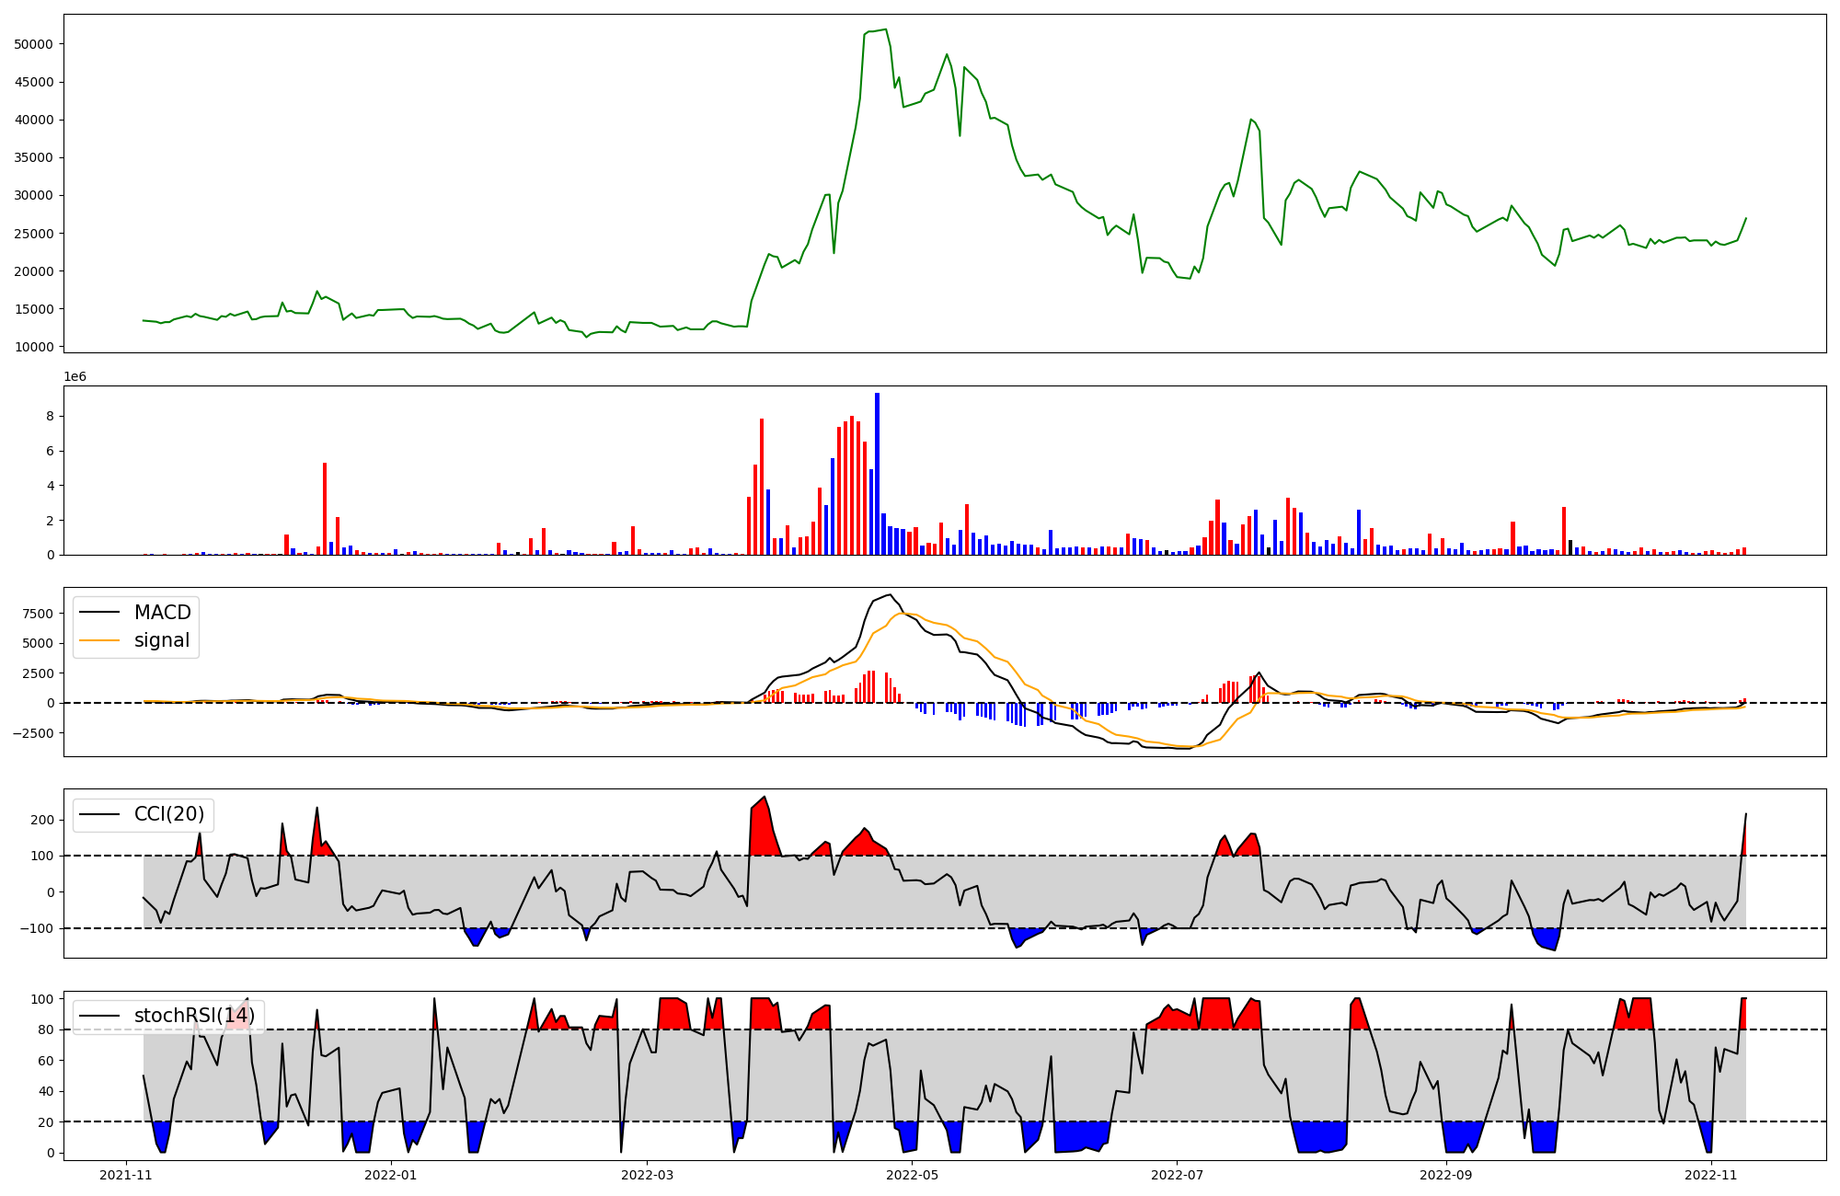1840x1196 pixels.
Task: Click the 10000 price axis tick label
Action: pos(34,347)
